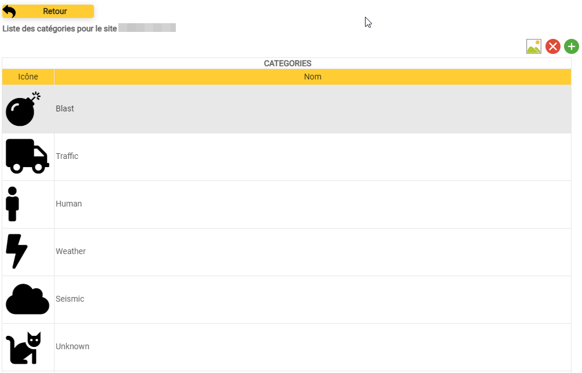582x373 pixels.
Task: Click the back arrow beside Retour
Action: 10,12
